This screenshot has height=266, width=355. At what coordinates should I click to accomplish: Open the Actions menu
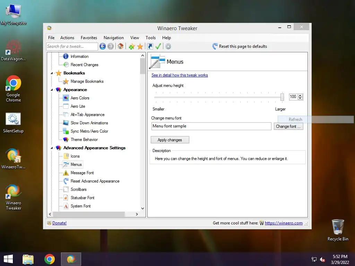[x=67, y=38]
